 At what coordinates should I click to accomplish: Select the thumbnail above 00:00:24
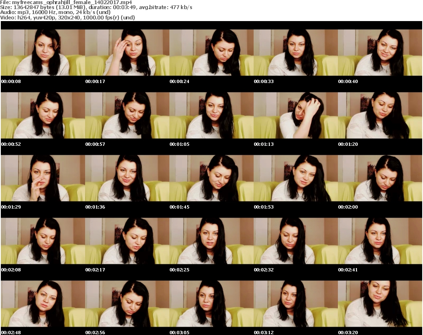(211, 52)
